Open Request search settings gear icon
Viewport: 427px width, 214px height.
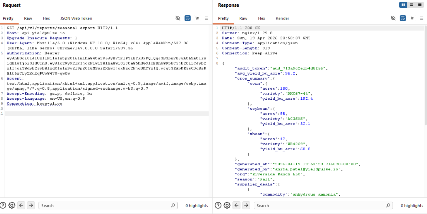12,205
